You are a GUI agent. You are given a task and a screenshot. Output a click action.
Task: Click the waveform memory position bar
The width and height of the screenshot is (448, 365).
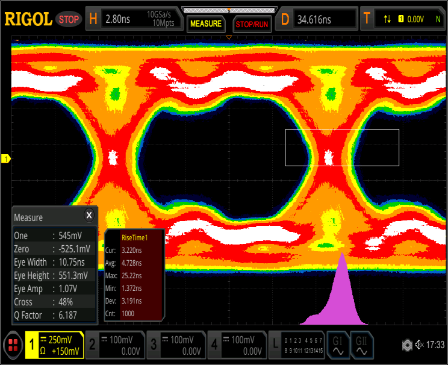[x=229, y=10]
